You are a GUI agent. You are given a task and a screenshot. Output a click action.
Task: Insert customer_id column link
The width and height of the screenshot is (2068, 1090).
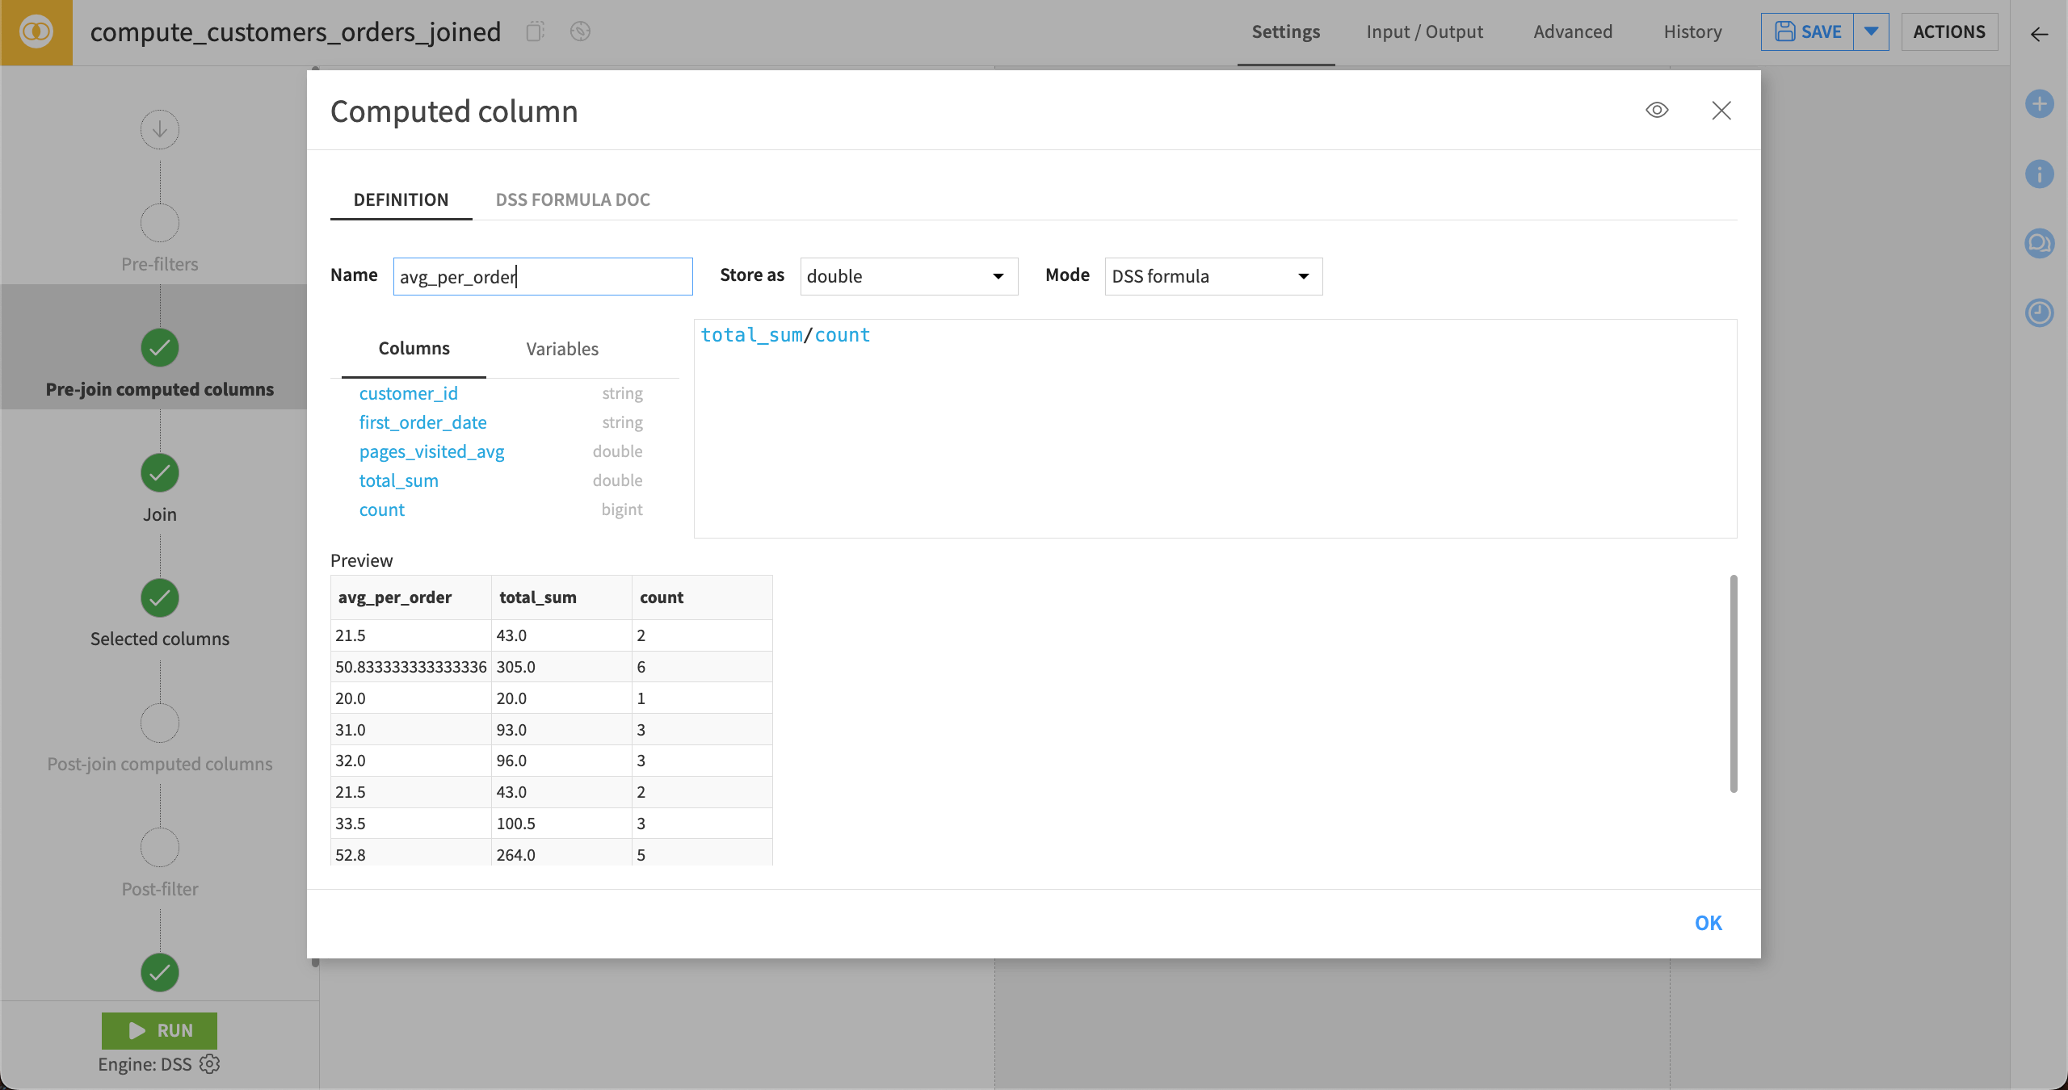(409, 393)
